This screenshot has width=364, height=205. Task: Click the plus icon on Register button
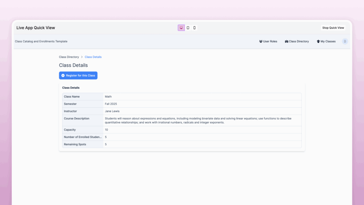pos(63,75)
